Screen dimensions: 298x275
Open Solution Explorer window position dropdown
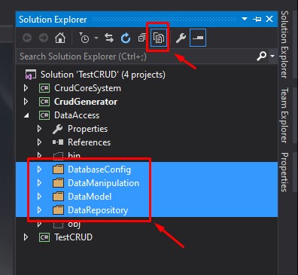coord(245,19)
